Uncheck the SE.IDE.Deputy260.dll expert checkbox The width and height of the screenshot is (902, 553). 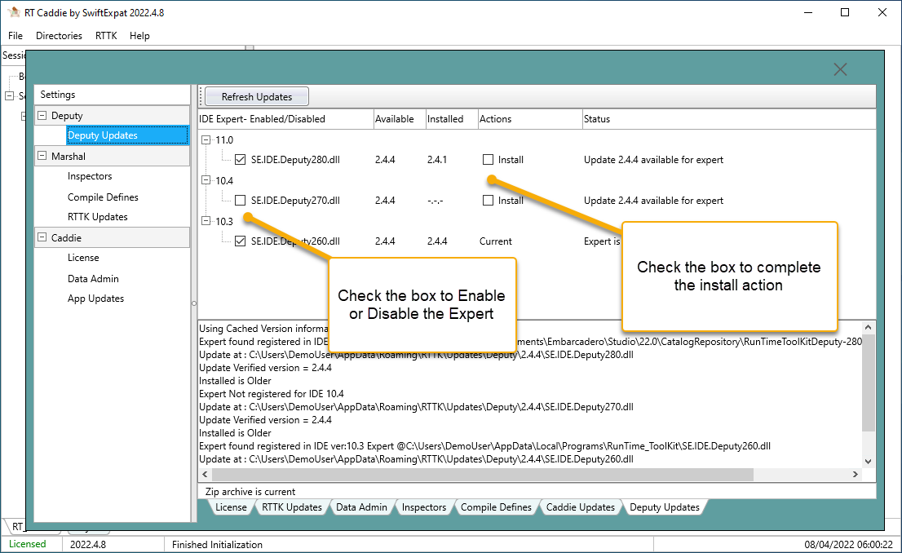click(x=240, y=241)
